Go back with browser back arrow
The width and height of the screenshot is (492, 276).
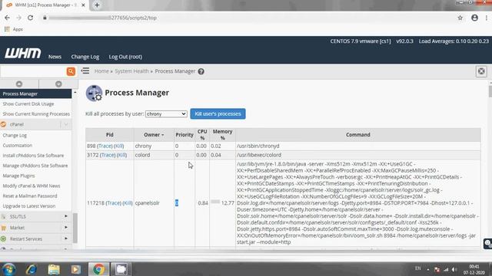(7, 18)
